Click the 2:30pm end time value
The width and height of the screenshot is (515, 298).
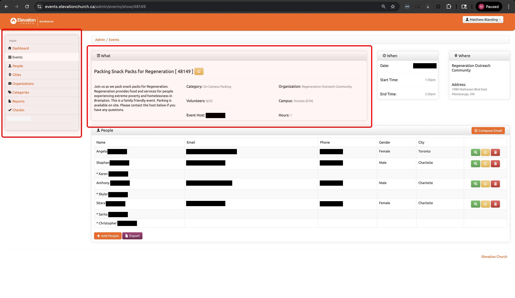(x=430, y=94)
